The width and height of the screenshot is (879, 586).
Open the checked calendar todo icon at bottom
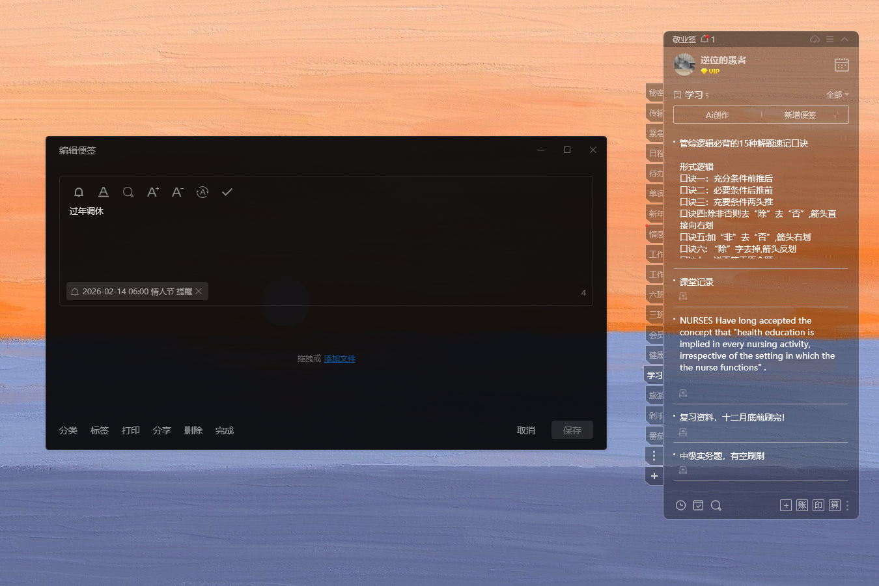point(698,505)
